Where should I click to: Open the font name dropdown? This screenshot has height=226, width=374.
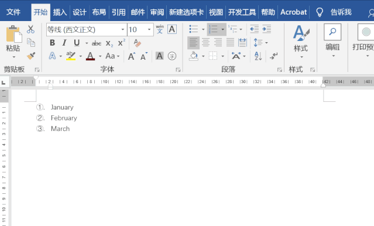(x=122, y=30)
